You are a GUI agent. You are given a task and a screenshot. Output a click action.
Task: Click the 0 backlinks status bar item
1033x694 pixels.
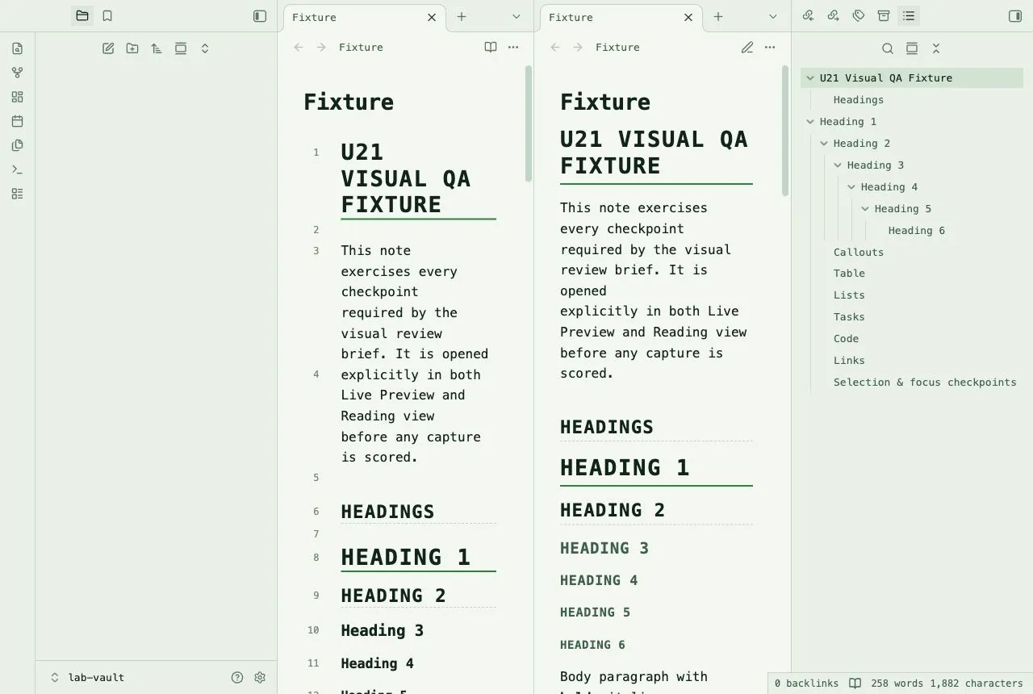click(807, 684)
